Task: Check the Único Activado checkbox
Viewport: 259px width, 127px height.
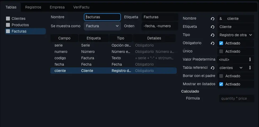Action: point(221,51)
